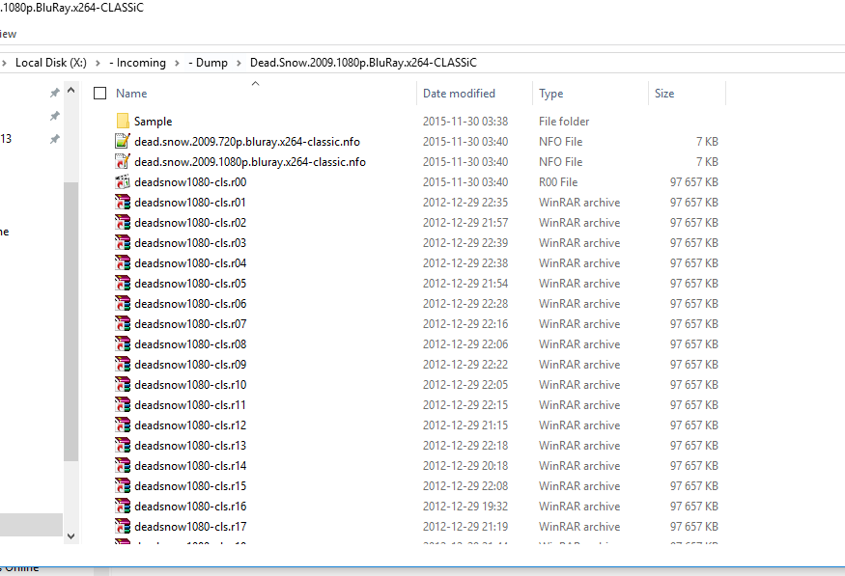Select the deadsnow1080-cls.r13 archive icon
845x576 pixels.
coord(123,446)
